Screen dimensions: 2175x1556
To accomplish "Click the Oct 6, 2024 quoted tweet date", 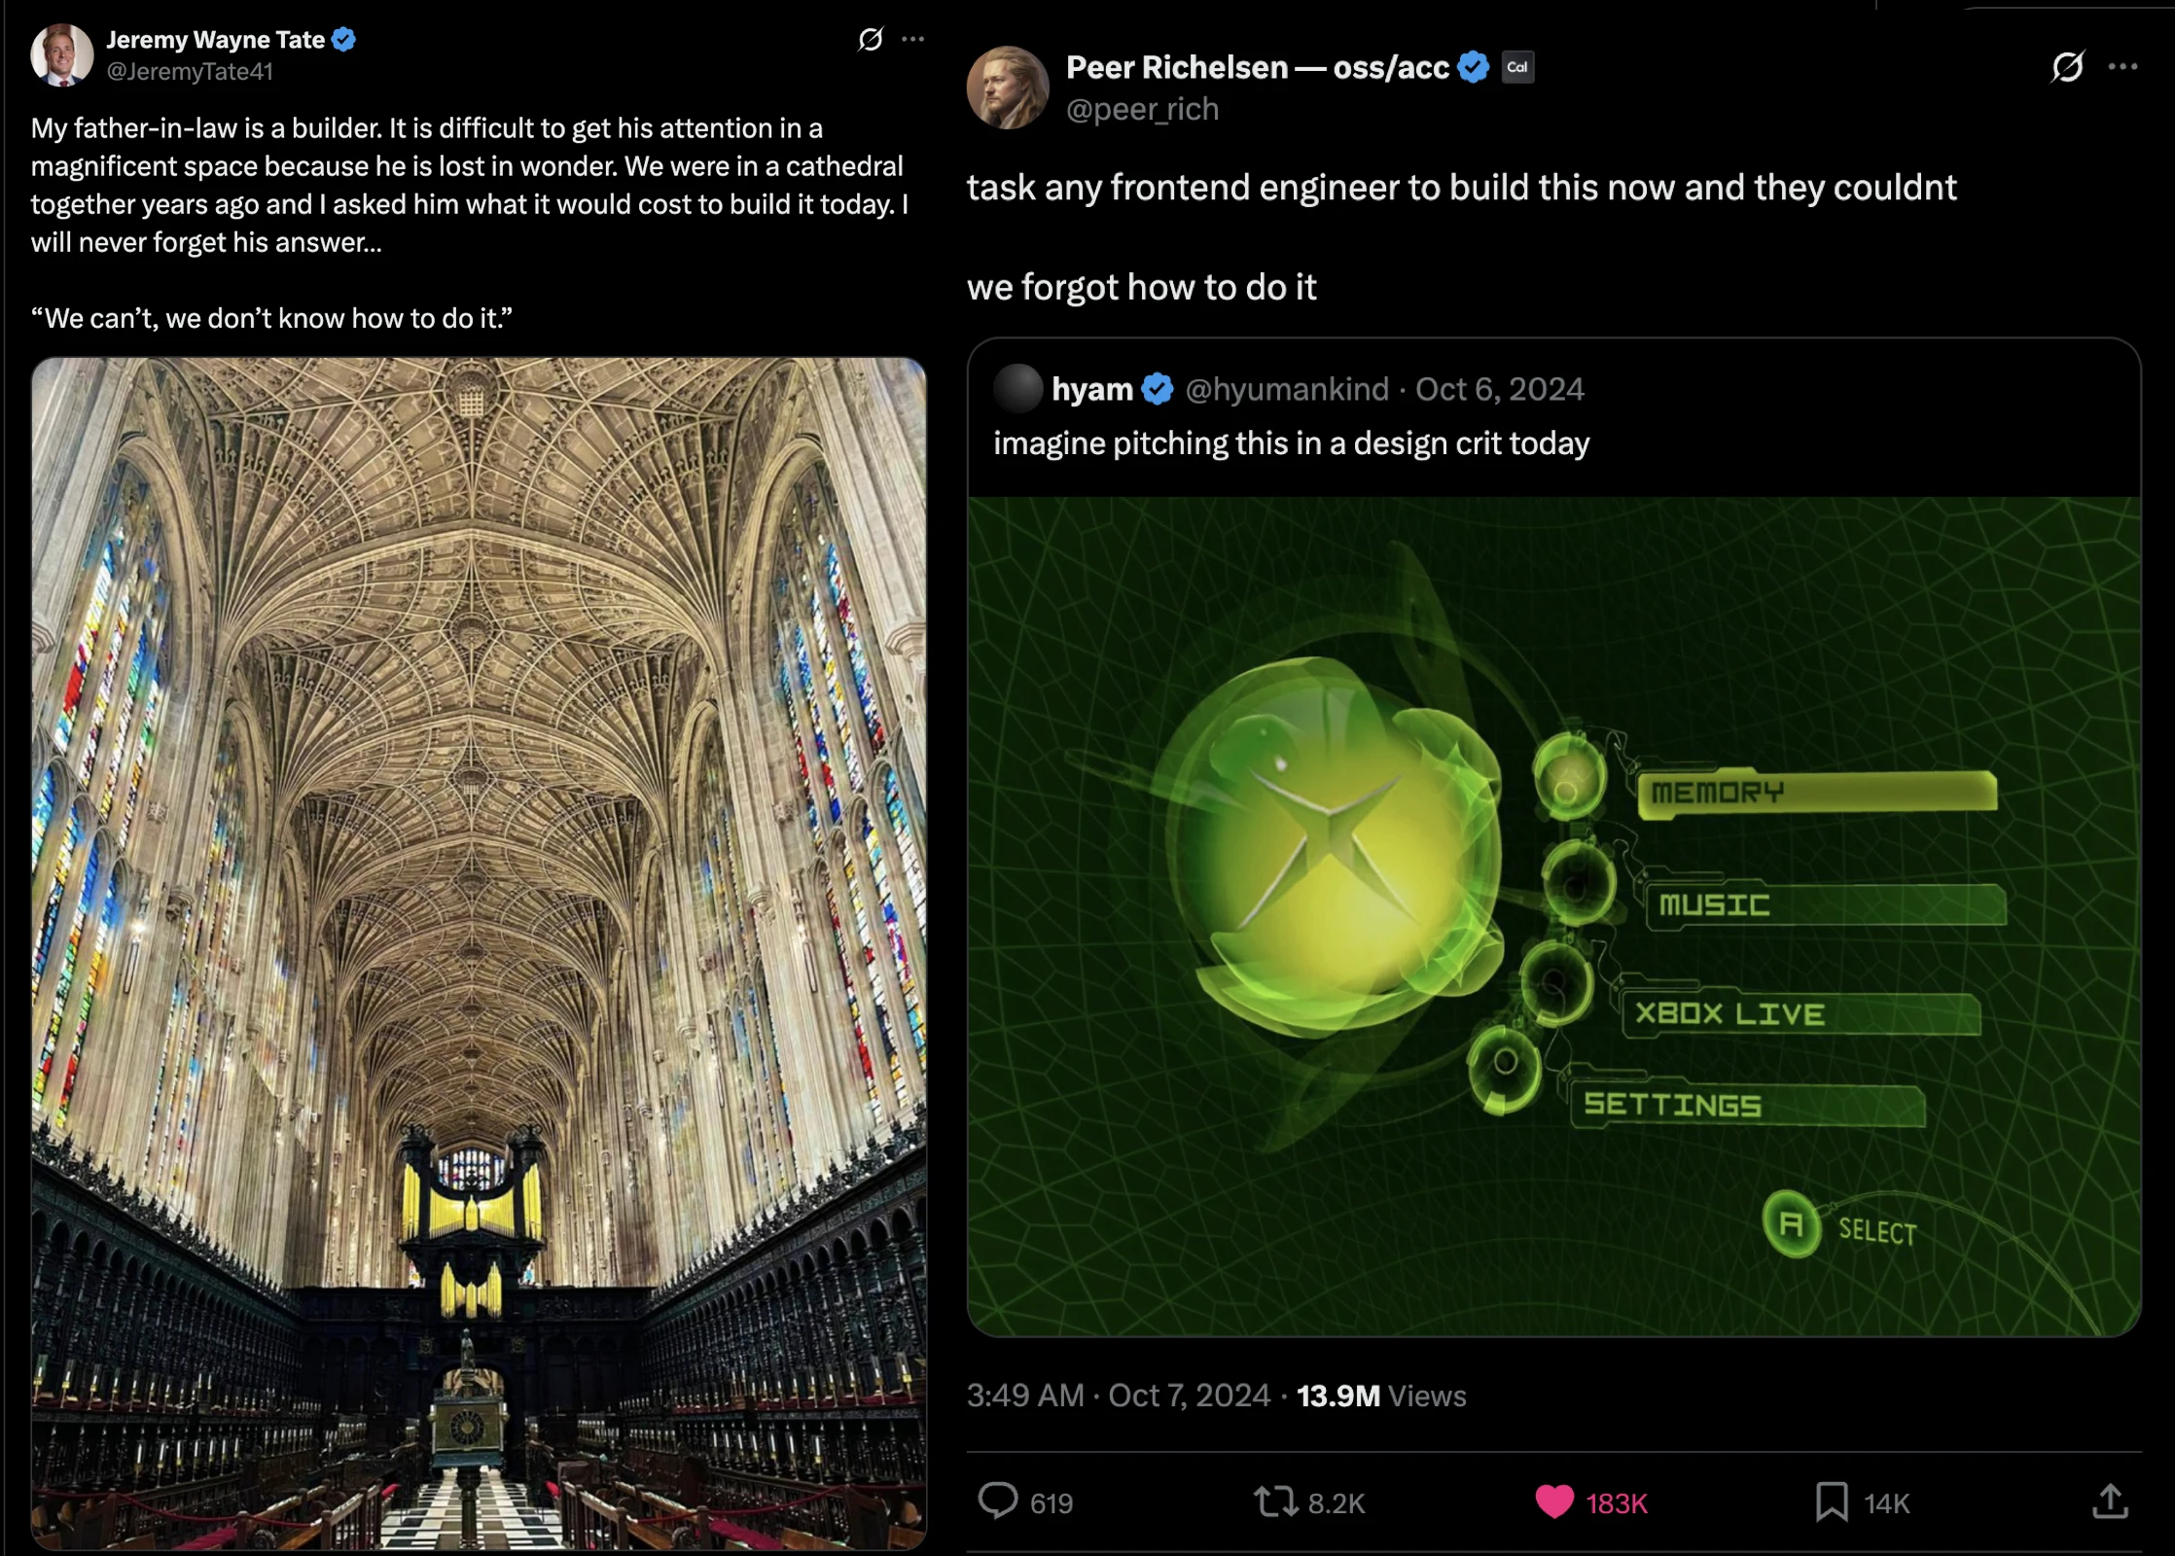I will click(1499, 389).
